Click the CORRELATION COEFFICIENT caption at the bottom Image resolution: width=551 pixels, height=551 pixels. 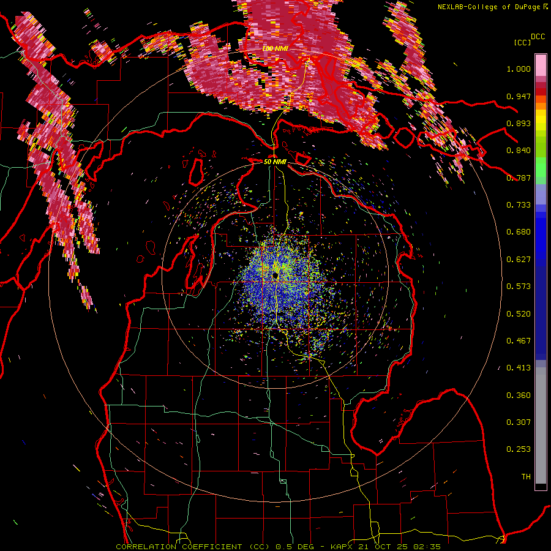[x=179, y=547]
